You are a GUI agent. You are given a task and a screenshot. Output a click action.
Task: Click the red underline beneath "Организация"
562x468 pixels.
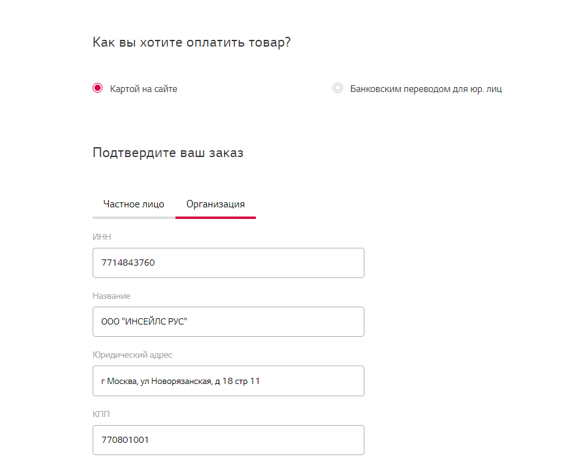click(x=215, y=217)
